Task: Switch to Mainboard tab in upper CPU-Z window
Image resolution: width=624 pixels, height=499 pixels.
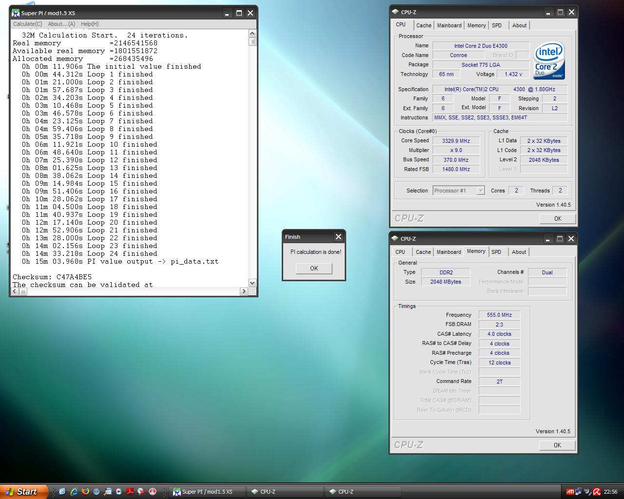Action: coord(449,25)
